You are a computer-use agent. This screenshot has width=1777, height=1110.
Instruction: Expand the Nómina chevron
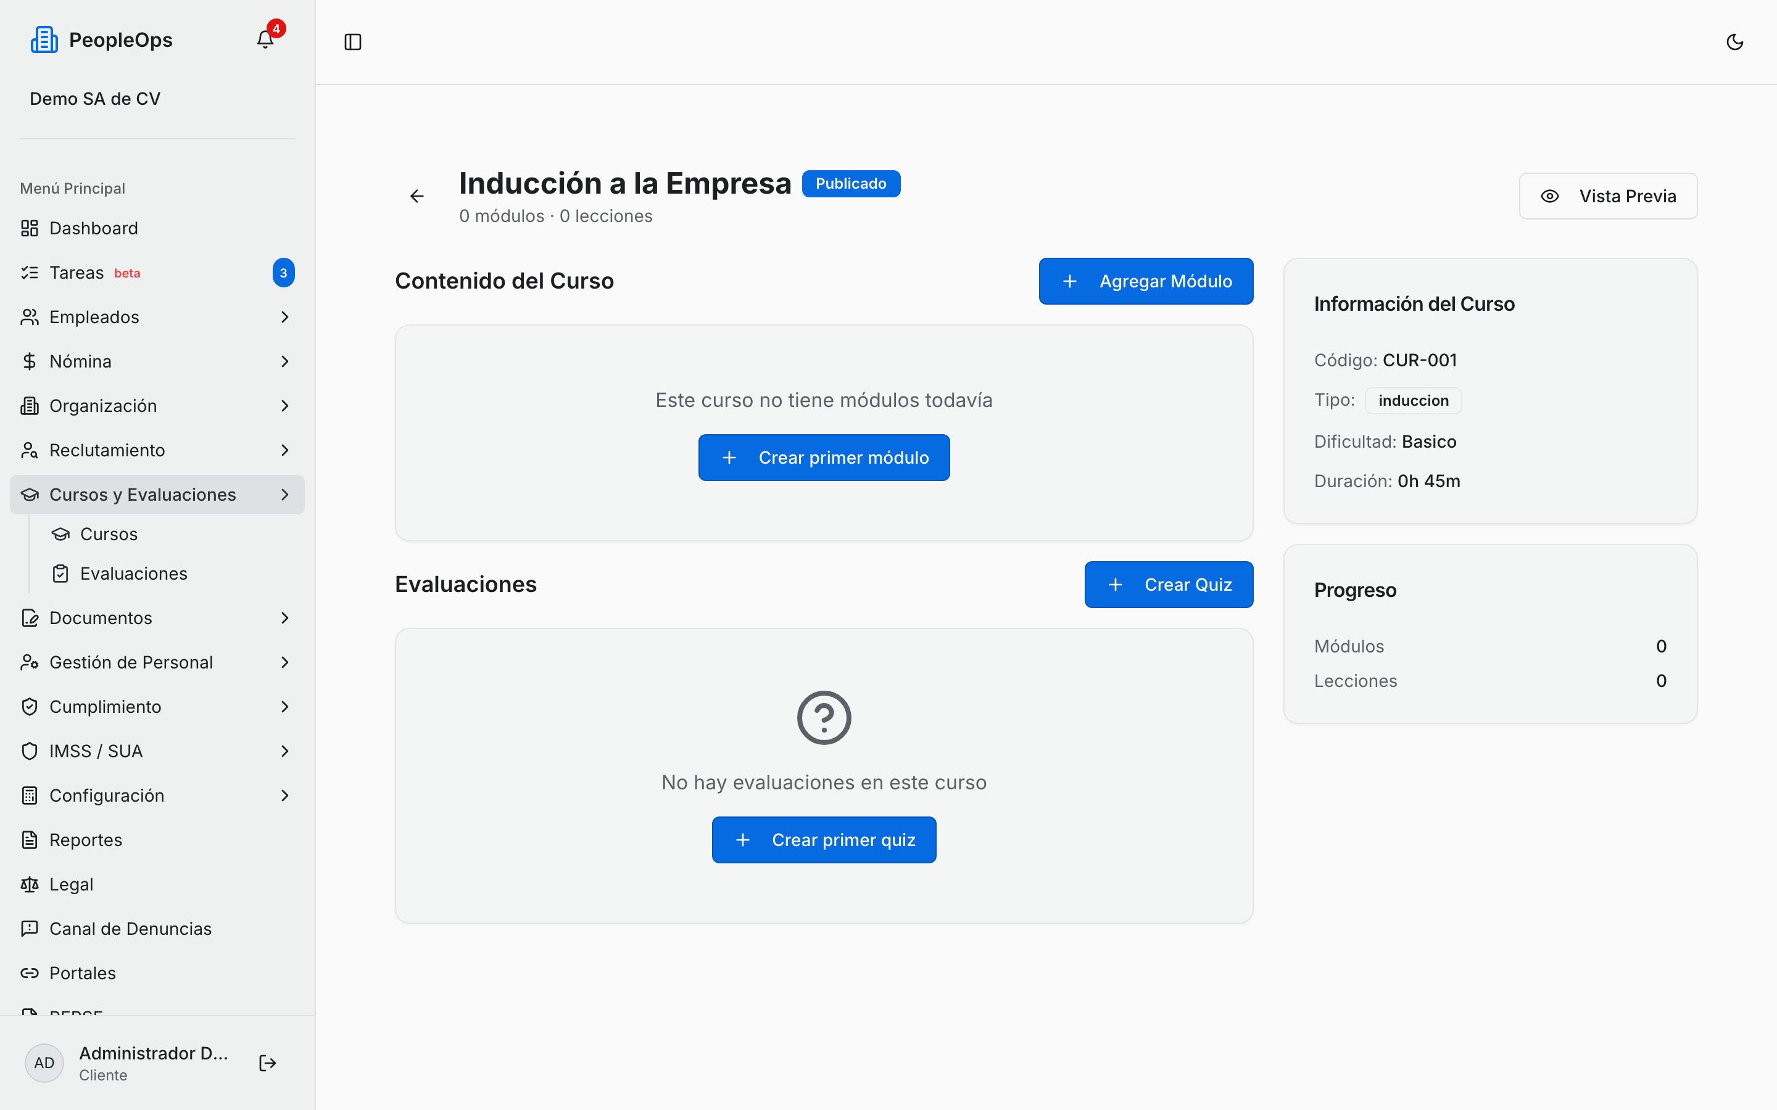pos(285,361)
